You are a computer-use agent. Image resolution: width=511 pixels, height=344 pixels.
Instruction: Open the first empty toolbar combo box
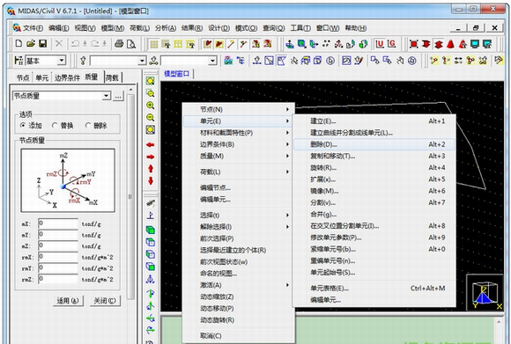tap(142, 61)
